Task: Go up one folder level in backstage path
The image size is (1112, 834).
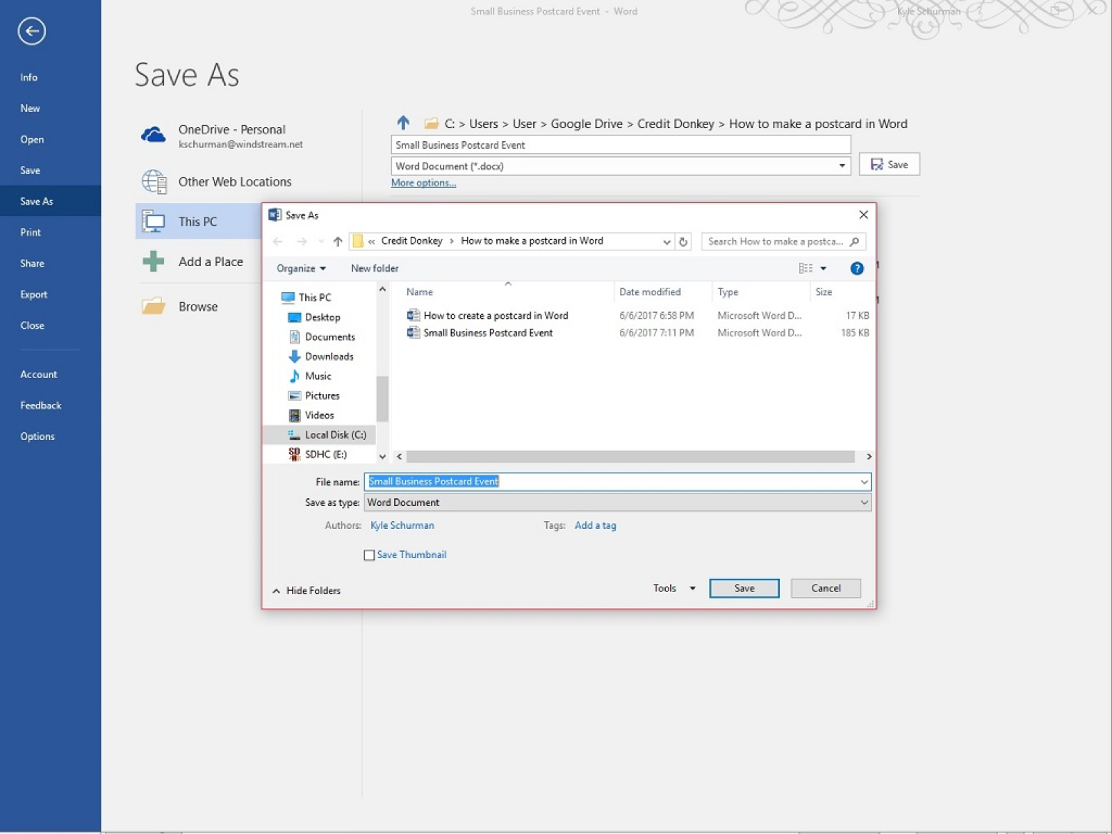Action: pyautogui.click(x=403, y=123)
